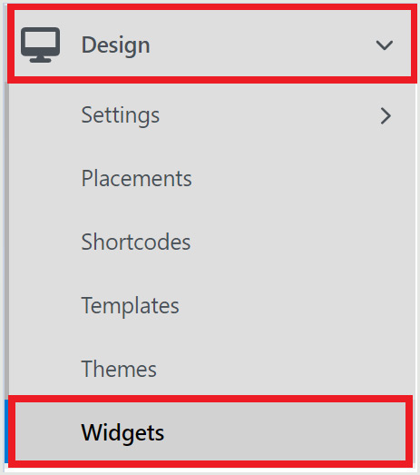The height and width of the screenshot is (475, 420).
Task: Click the downward chevron icon in Design header
Action: [x=385, y=45]
